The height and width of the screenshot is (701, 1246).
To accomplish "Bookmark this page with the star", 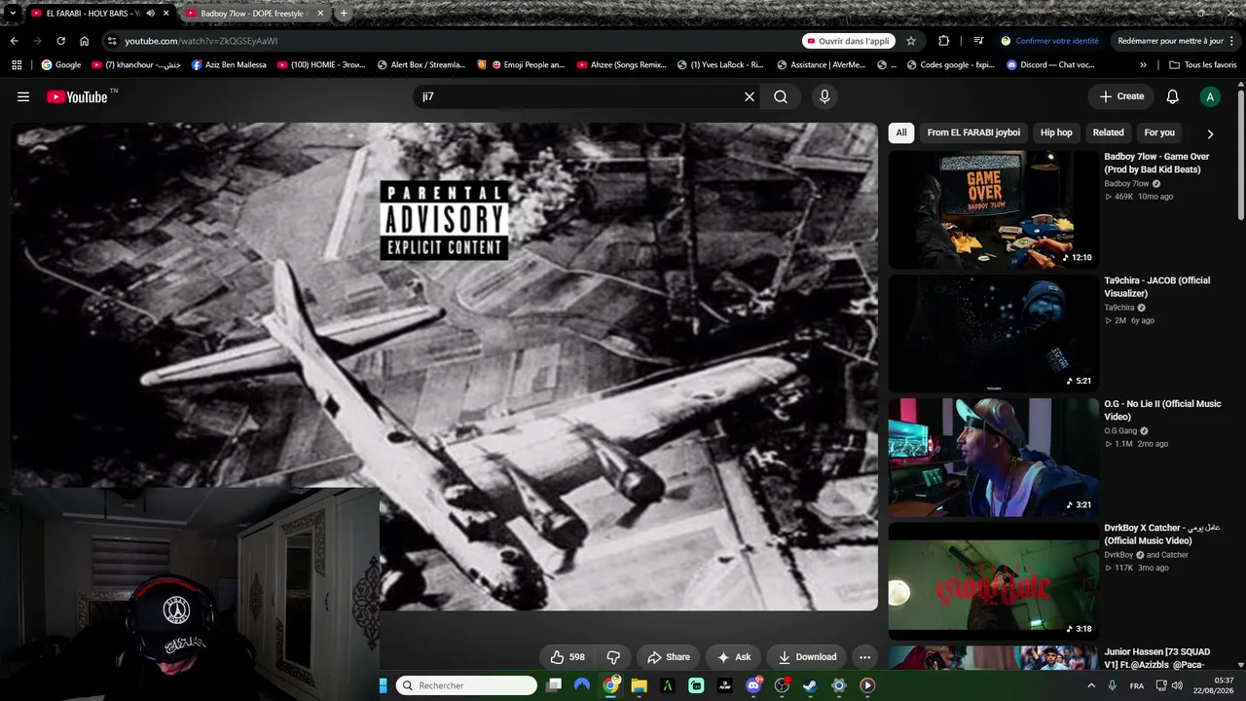I will click(911, 41).
